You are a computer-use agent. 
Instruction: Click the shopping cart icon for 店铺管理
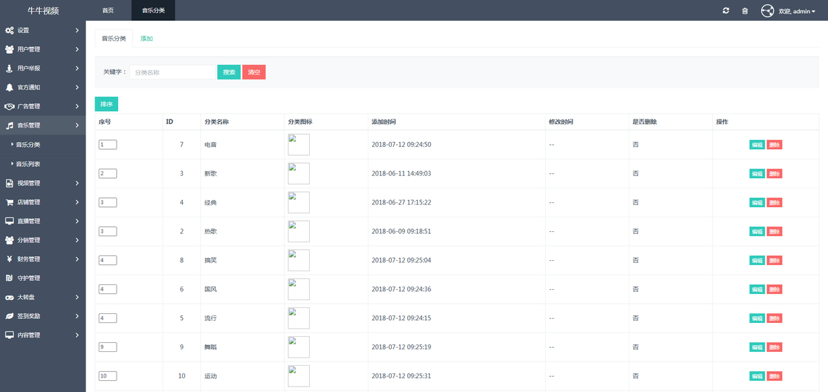[9, 202]
